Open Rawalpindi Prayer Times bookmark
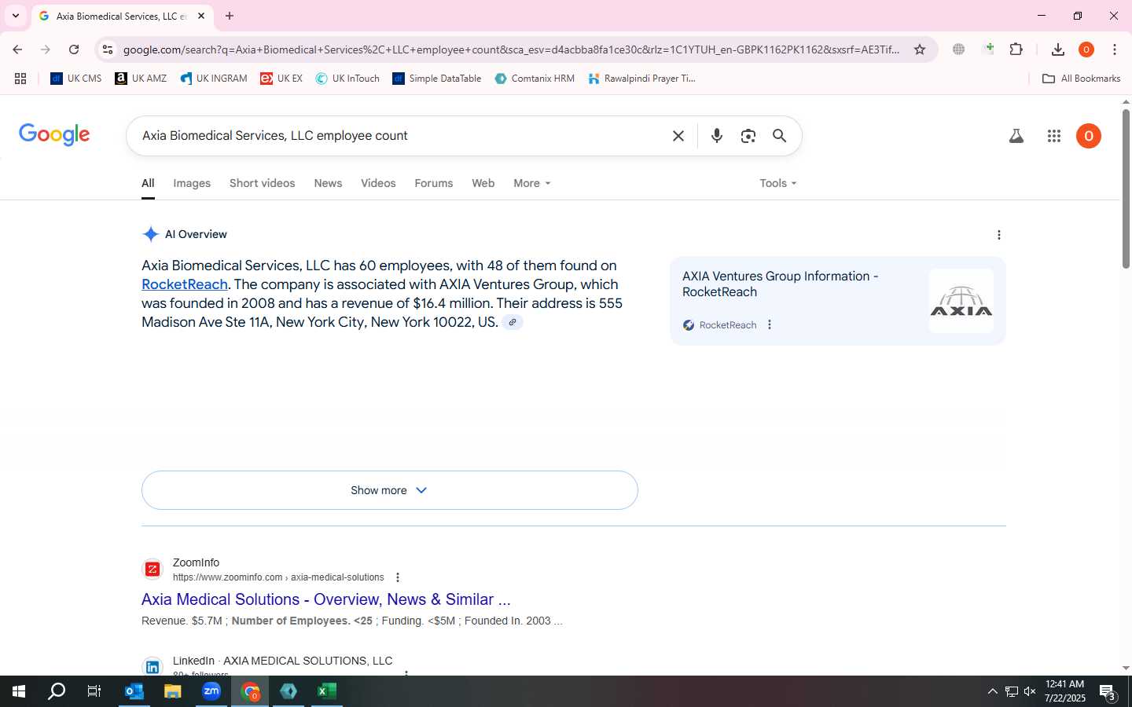1132x707 pixels. [642, 79]
